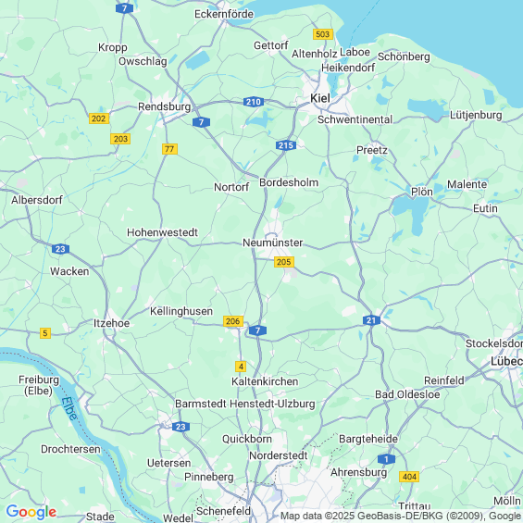The image size is (523, 523).
Task: Click the A210 highway shield near Kiel
Action: [254, 102]
